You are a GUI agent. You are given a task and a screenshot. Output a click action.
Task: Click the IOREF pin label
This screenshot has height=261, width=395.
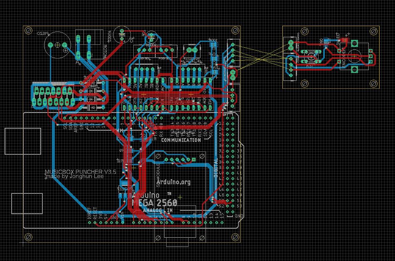click(90, 213)
